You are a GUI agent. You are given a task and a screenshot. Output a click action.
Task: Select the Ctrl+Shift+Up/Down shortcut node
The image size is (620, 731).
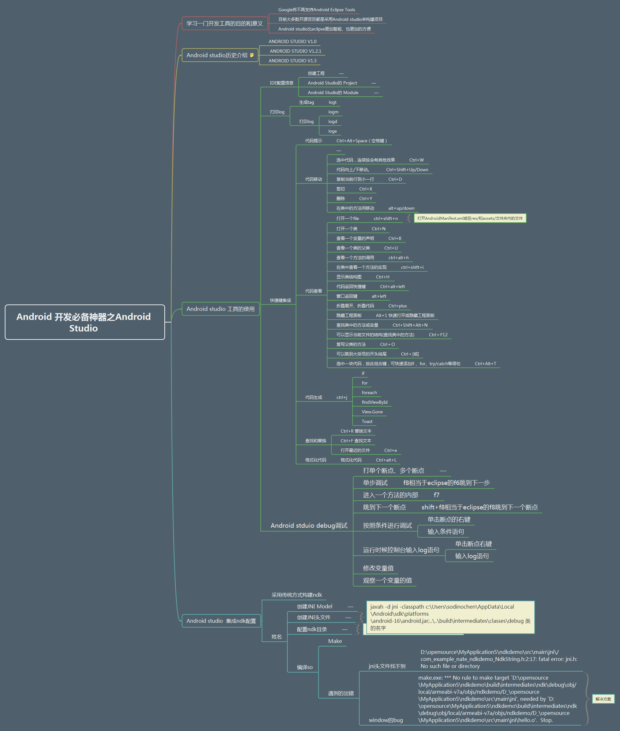(x=407, y=170)
